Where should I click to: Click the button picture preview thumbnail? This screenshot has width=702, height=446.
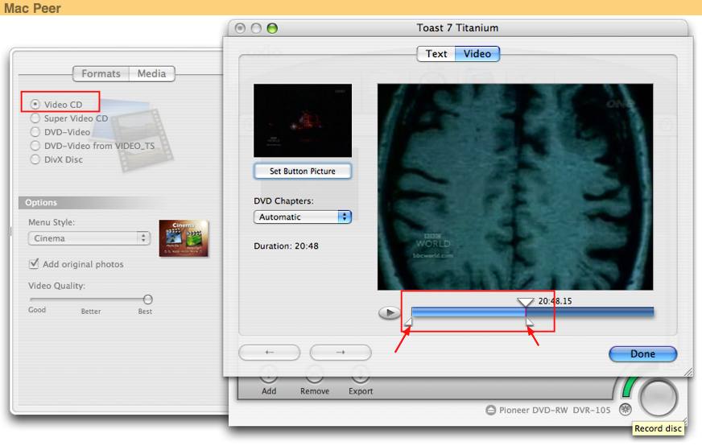coord(303,121)
